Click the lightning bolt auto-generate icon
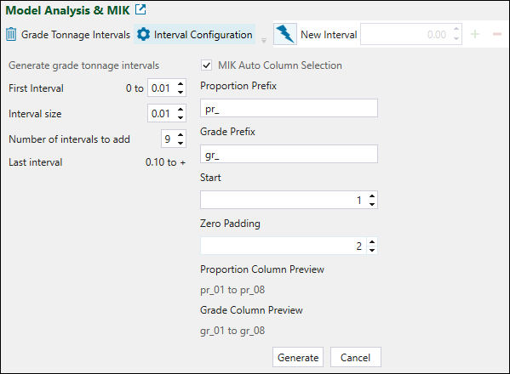Viewport: 510px width, 374px height. coord(285,34)
